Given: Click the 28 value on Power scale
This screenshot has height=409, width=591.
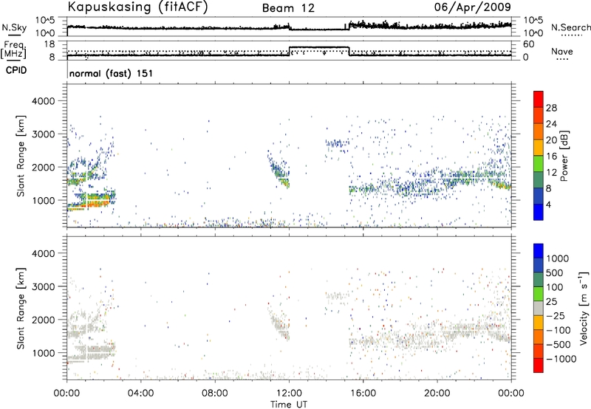Looking at the screenshot, I should tap(551, 108).
